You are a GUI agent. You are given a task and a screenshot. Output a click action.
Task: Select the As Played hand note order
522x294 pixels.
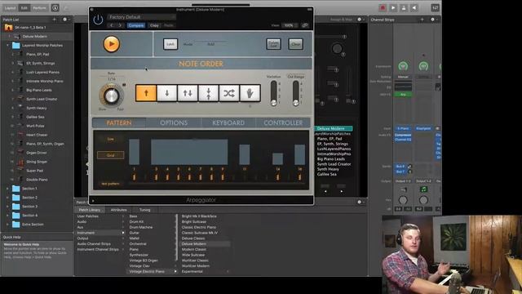click(x=250, y=93)
